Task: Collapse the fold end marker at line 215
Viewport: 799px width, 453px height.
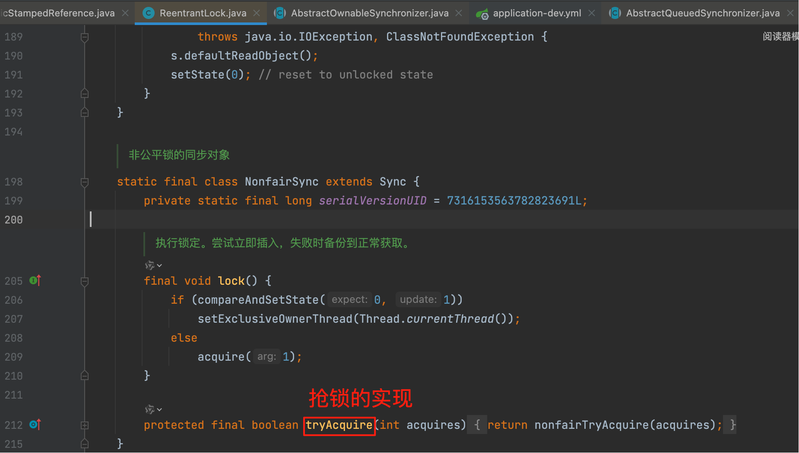Action: [85, 444]
